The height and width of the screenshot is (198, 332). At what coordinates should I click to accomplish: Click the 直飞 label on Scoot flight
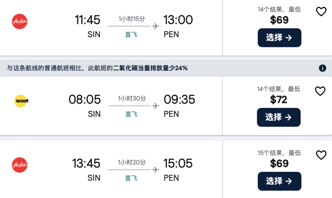(x=131, y=114)
